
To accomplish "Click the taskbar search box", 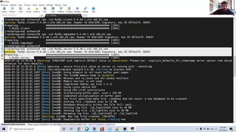I will (x=34, y=129).
